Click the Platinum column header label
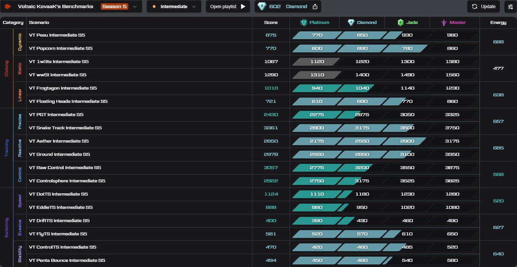The height and width of the screenshot is (267, 517). 319,22
